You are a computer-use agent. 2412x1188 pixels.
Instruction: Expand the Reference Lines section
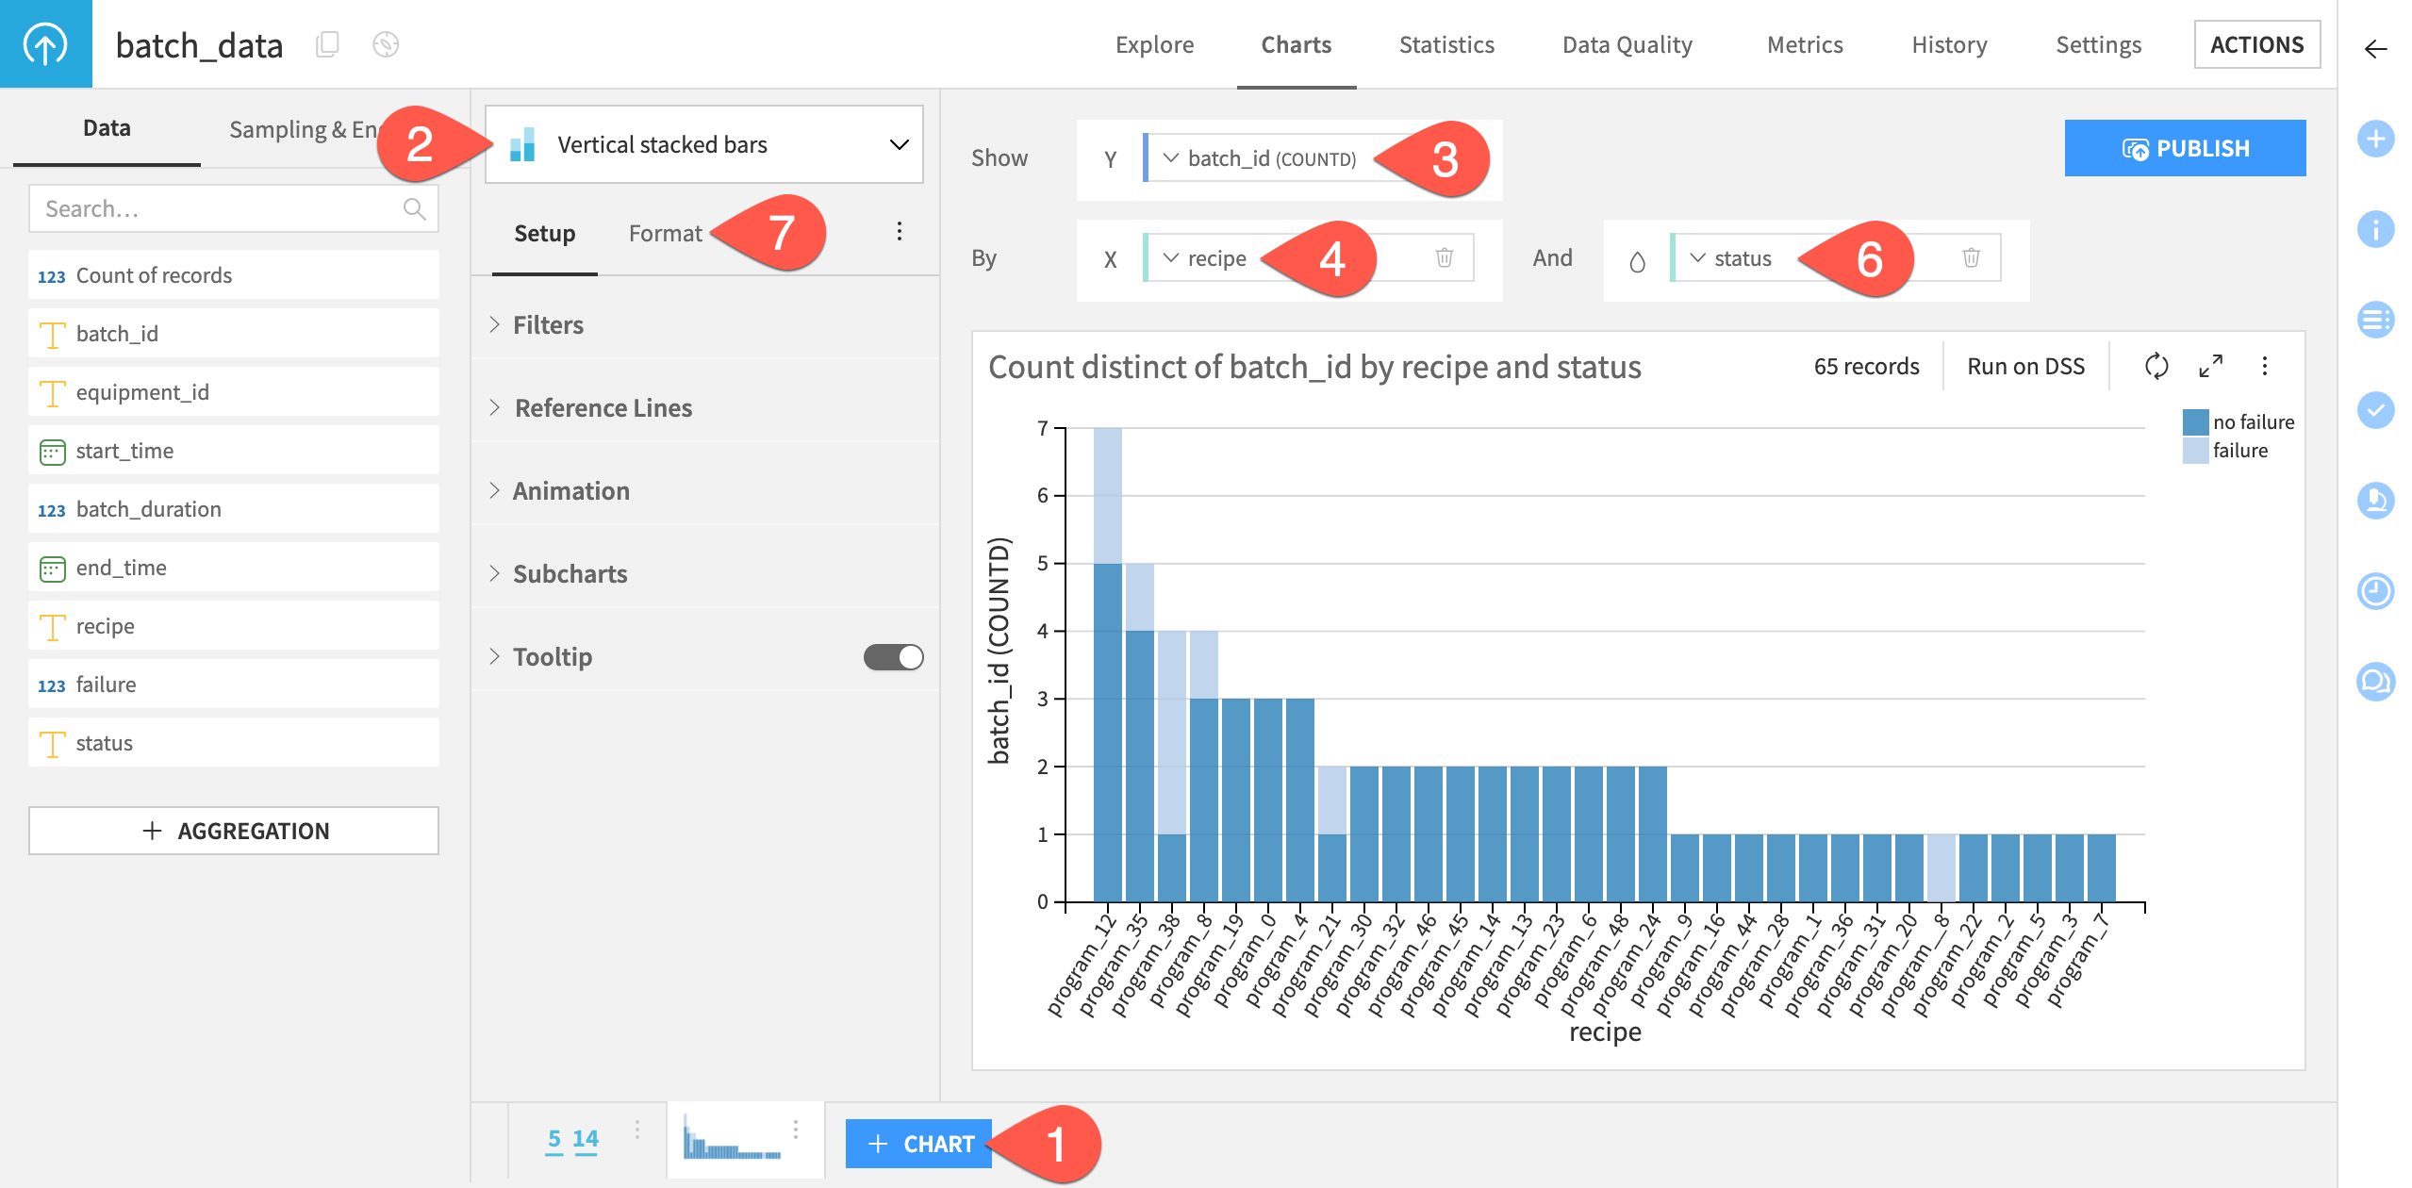(x=603, y=407)
